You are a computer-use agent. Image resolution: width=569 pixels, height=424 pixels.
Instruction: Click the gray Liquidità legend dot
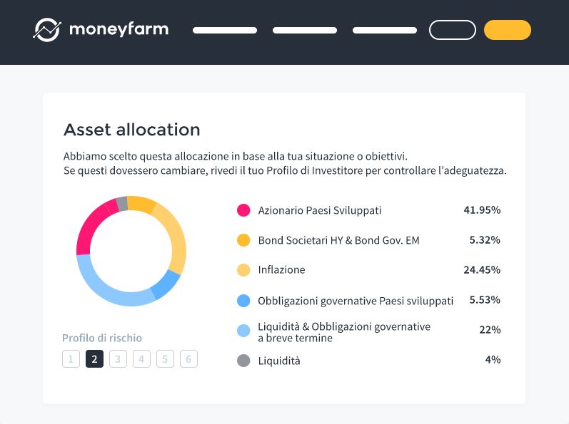[243, 361]
